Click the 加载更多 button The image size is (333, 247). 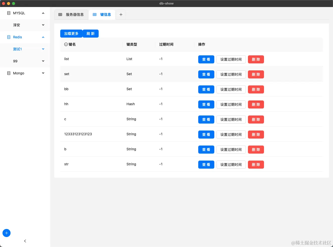coord(71,34)
